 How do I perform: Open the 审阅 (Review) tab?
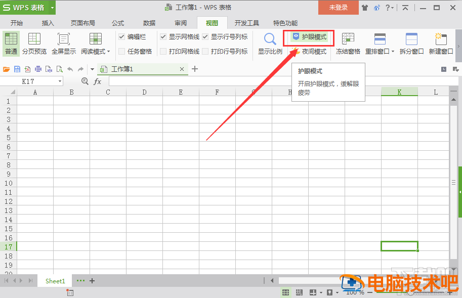tap(181, 23)
